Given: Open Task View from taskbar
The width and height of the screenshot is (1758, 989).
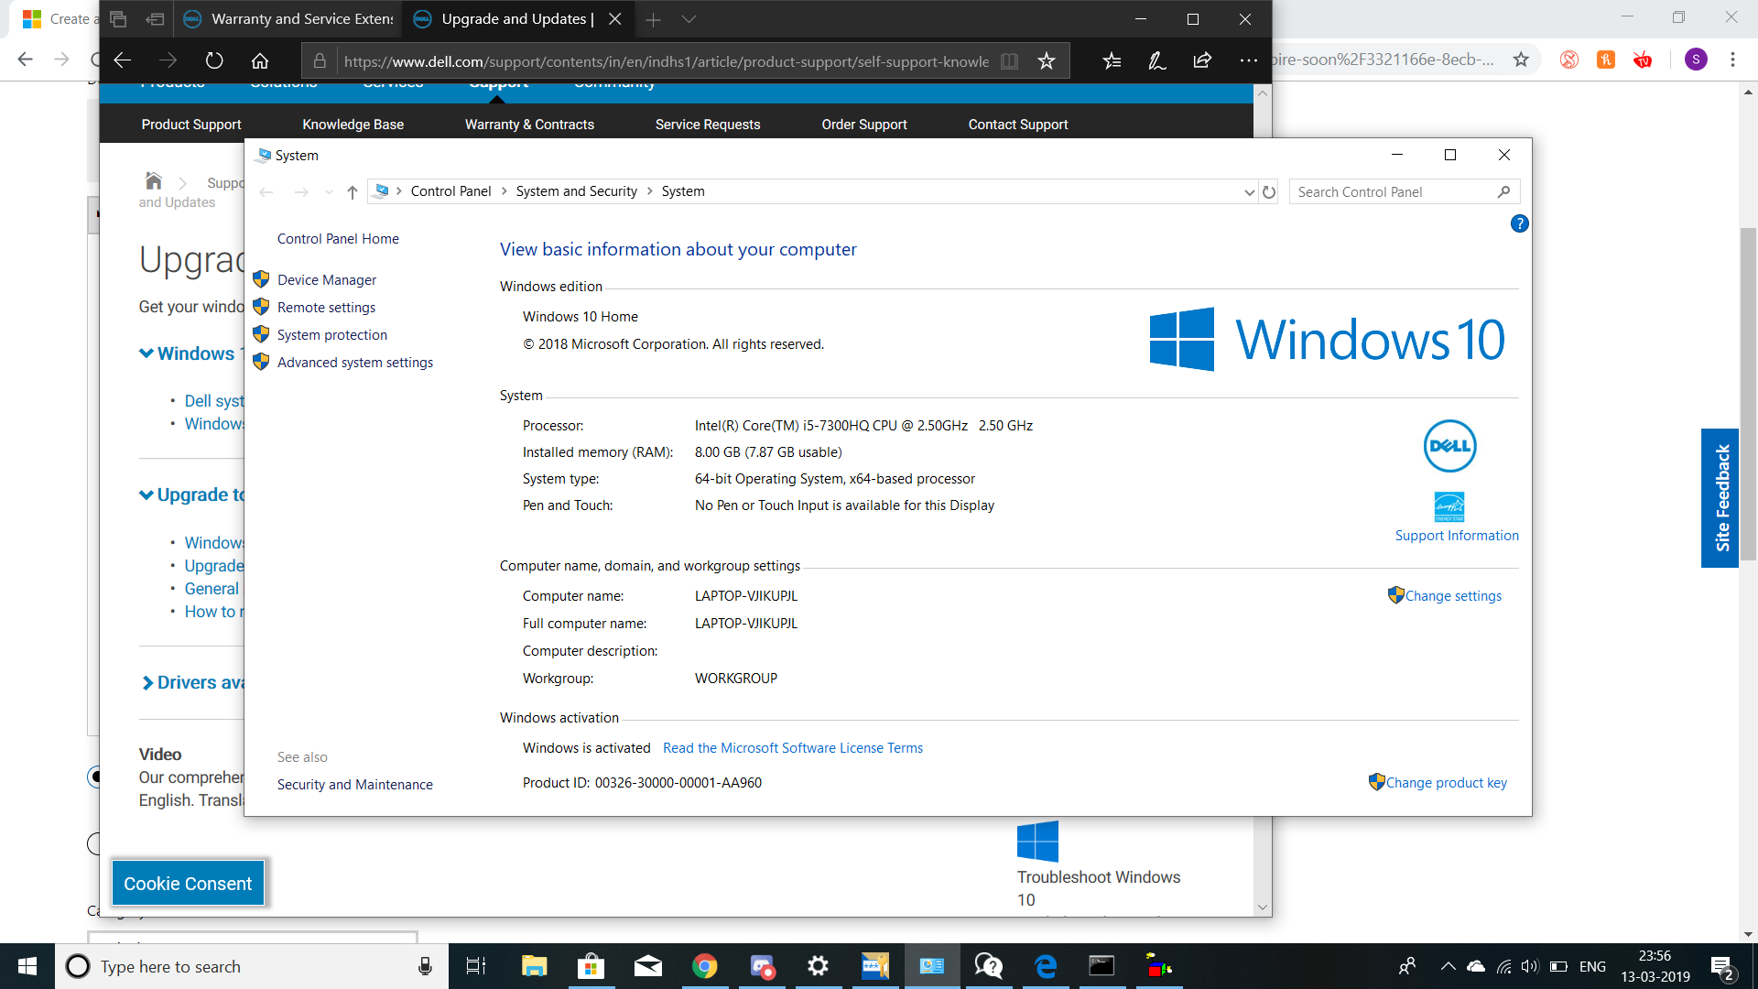Looking at the screenshot, I should tap(476, 966).
